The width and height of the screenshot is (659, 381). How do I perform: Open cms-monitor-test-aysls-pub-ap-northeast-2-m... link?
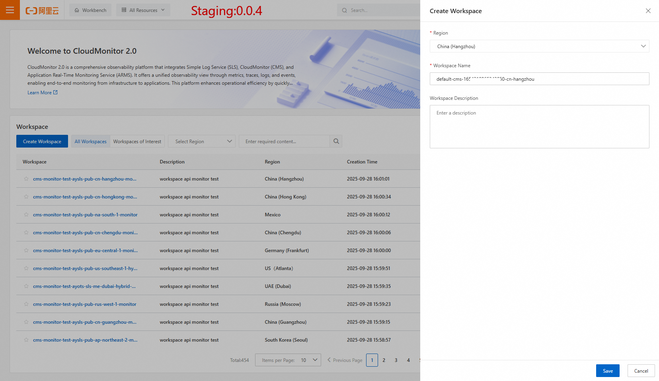pos(85,340)
